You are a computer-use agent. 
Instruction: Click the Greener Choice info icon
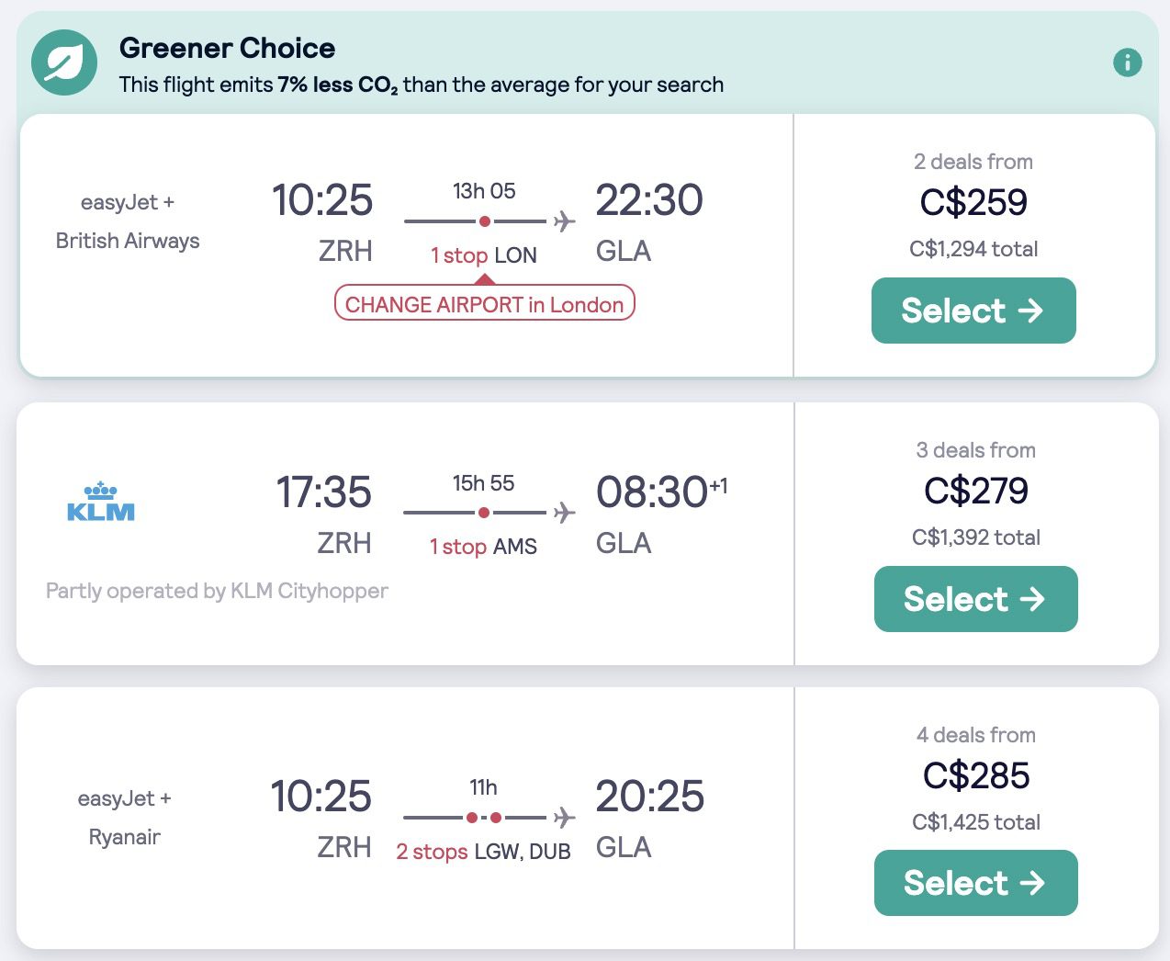[1127, 62]
